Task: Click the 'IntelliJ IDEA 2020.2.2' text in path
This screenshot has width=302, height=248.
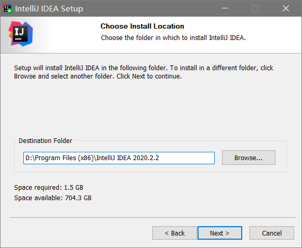Action: [x=128, y=158]
